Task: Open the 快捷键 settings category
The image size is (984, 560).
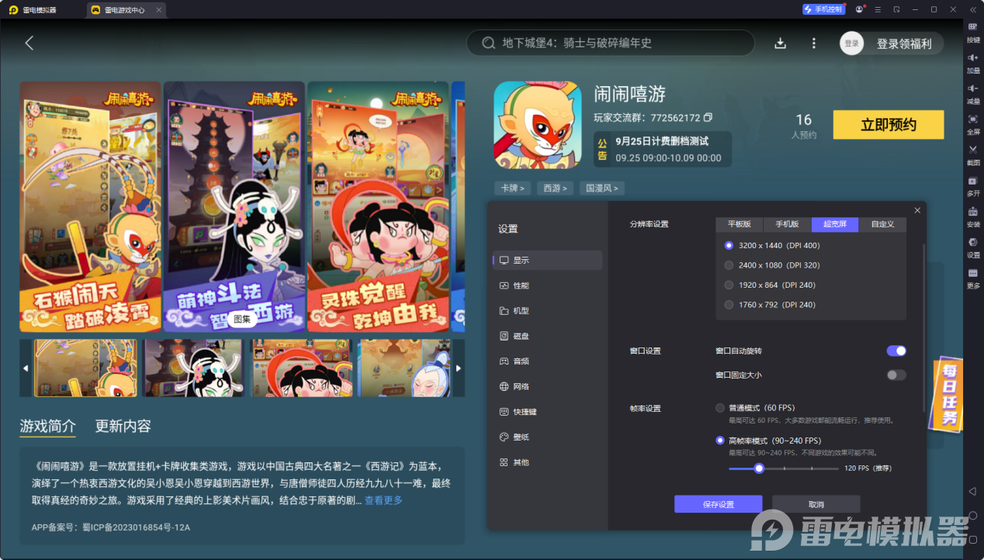Action: pyautogui.click(x=548, y=412)
